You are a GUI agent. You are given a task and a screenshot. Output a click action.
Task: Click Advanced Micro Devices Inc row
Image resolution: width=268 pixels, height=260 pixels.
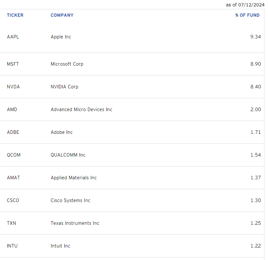point(132,110)
